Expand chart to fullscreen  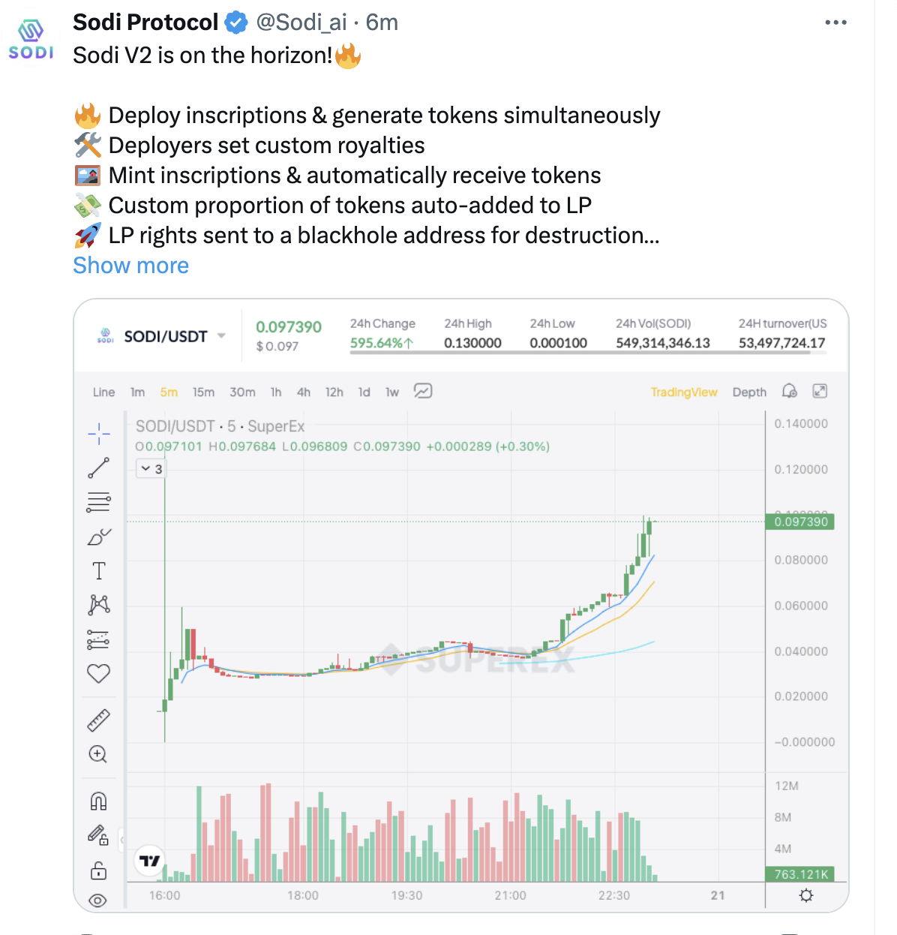tap(820, 391)
